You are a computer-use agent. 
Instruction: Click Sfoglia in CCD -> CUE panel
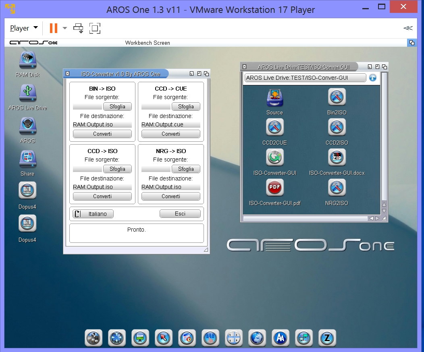coord(186,106)
